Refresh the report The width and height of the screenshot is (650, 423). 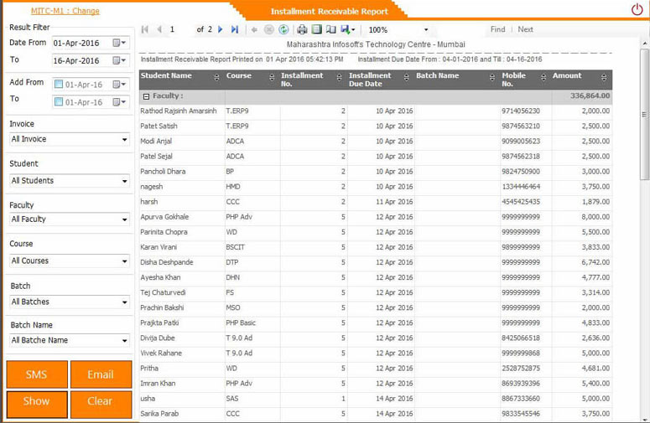point(283,29)
